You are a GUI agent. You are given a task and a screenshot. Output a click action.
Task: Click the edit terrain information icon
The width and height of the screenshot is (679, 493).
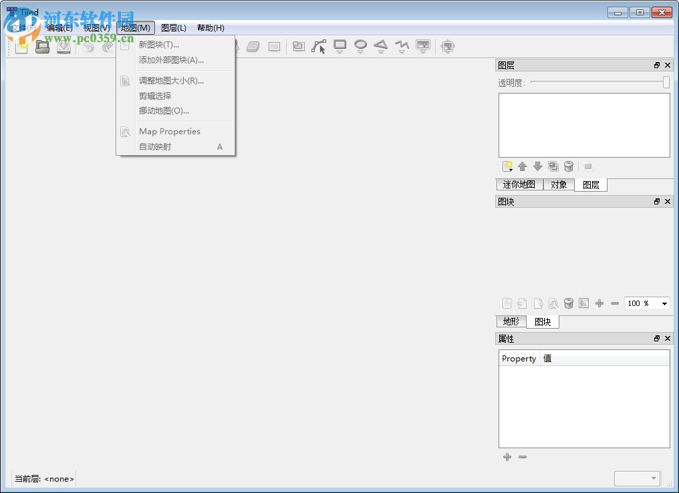click(583, 303)
